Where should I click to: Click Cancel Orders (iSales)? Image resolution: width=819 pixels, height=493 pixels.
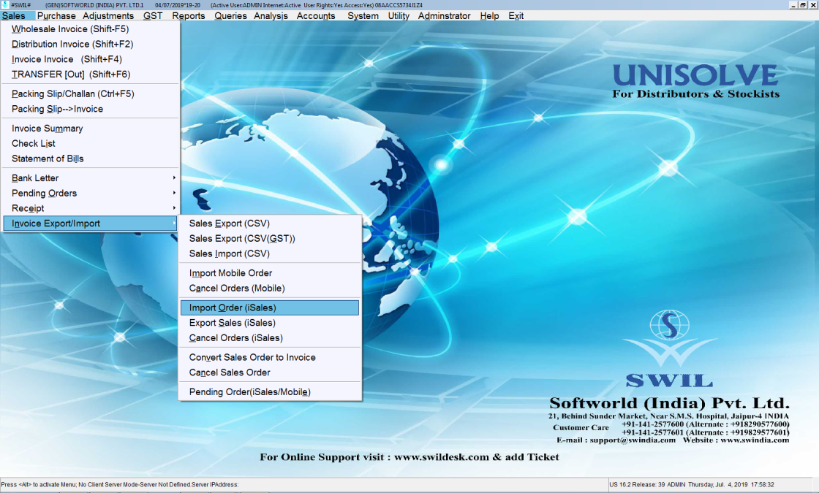(x=270, y=338)
